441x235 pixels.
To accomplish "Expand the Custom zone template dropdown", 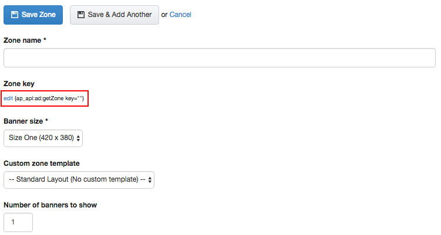I will (x=79, y=180).
